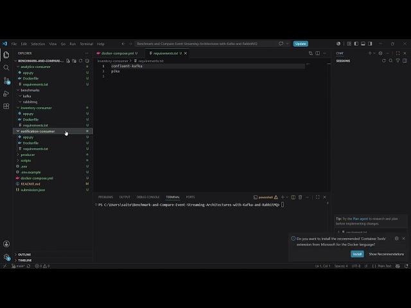Click New Folder icon in Explorer header

(74, 61)
